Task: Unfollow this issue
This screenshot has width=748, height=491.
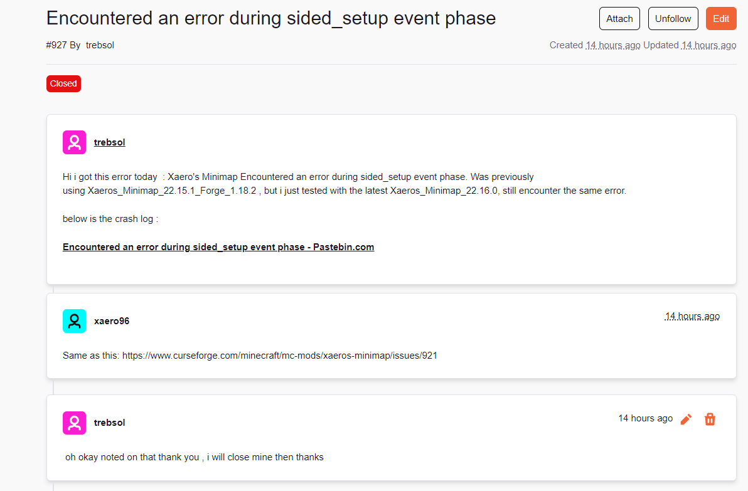Action: pos(673,19)
